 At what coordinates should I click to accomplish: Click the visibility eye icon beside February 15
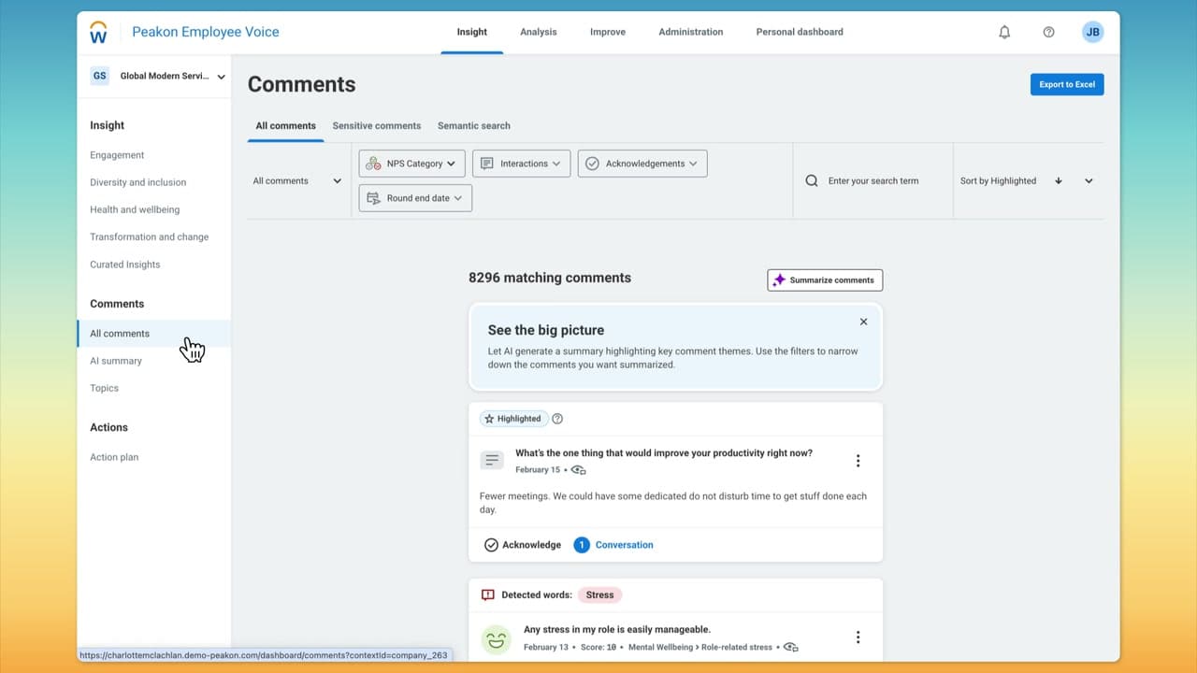point(579,470)
